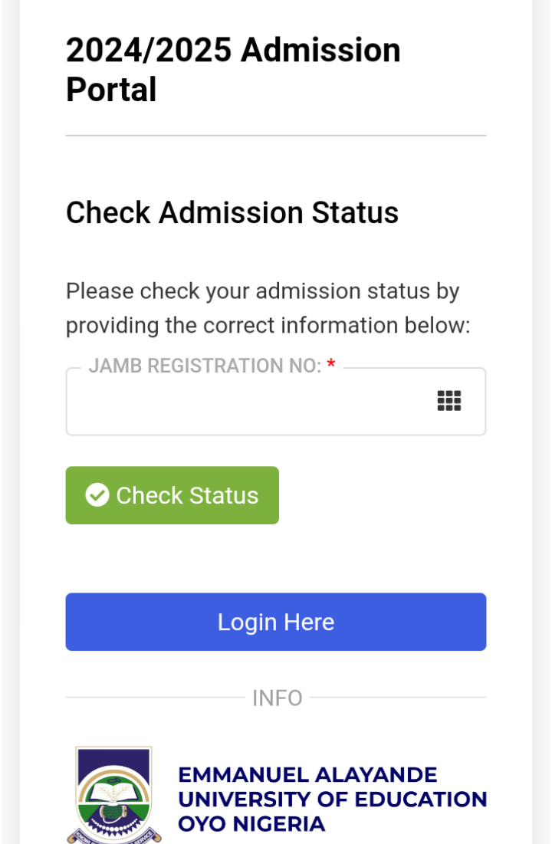Click the 'providing the correct information below' line
Screen dimensions: 552x844
pos(268,326)
